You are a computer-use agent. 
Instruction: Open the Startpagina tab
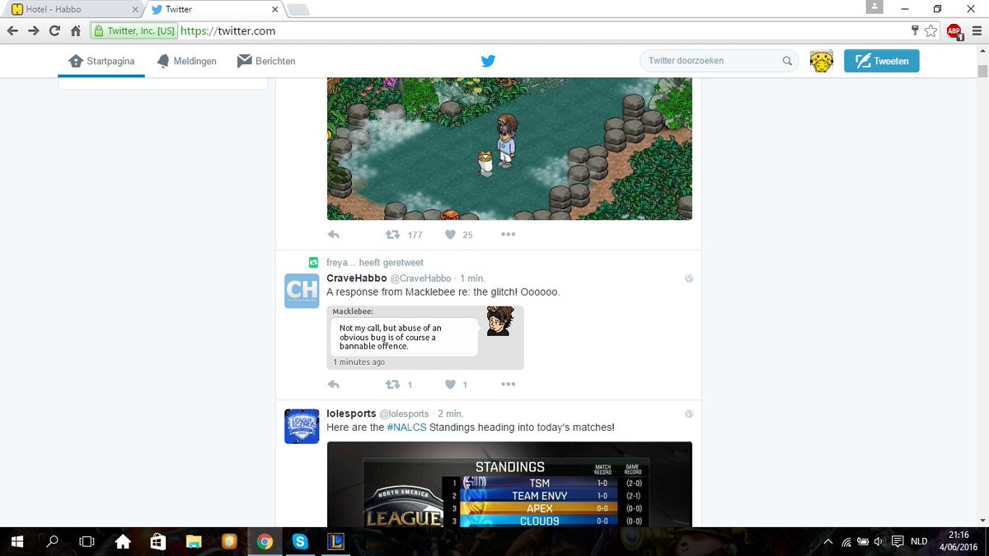coord(101,61)
